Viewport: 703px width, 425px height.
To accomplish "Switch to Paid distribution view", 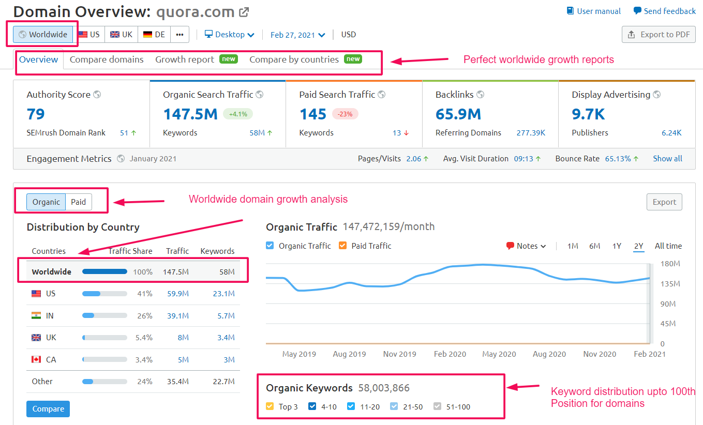I will [x=79, y=202].
